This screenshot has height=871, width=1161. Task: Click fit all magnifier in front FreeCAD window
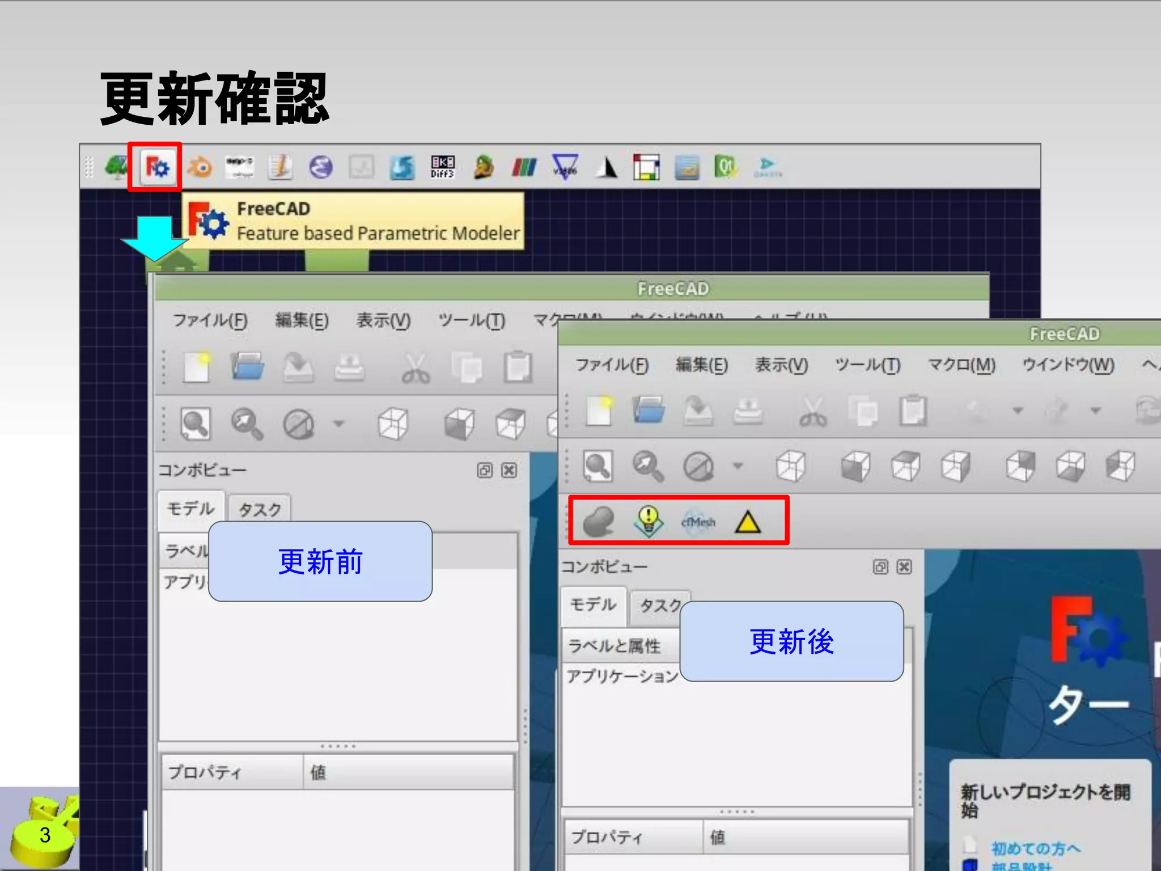pyautogui.click(x=598, y=467)
